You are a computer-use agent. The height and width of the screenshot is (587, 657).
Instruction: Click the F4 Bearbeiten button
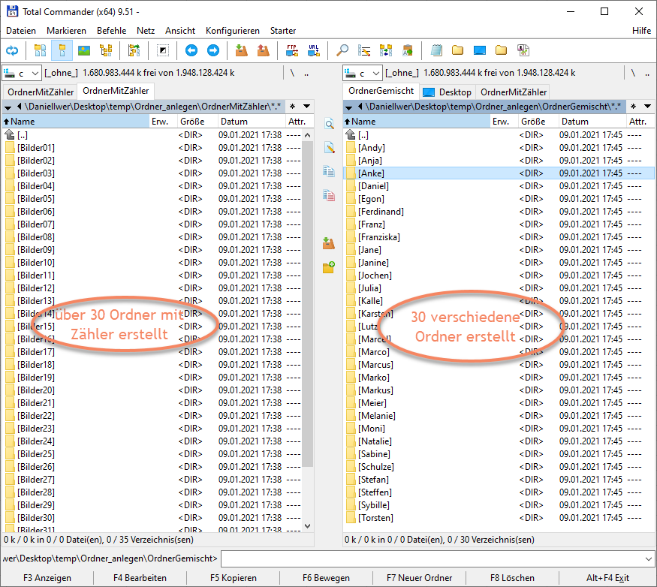pos(140,578)
